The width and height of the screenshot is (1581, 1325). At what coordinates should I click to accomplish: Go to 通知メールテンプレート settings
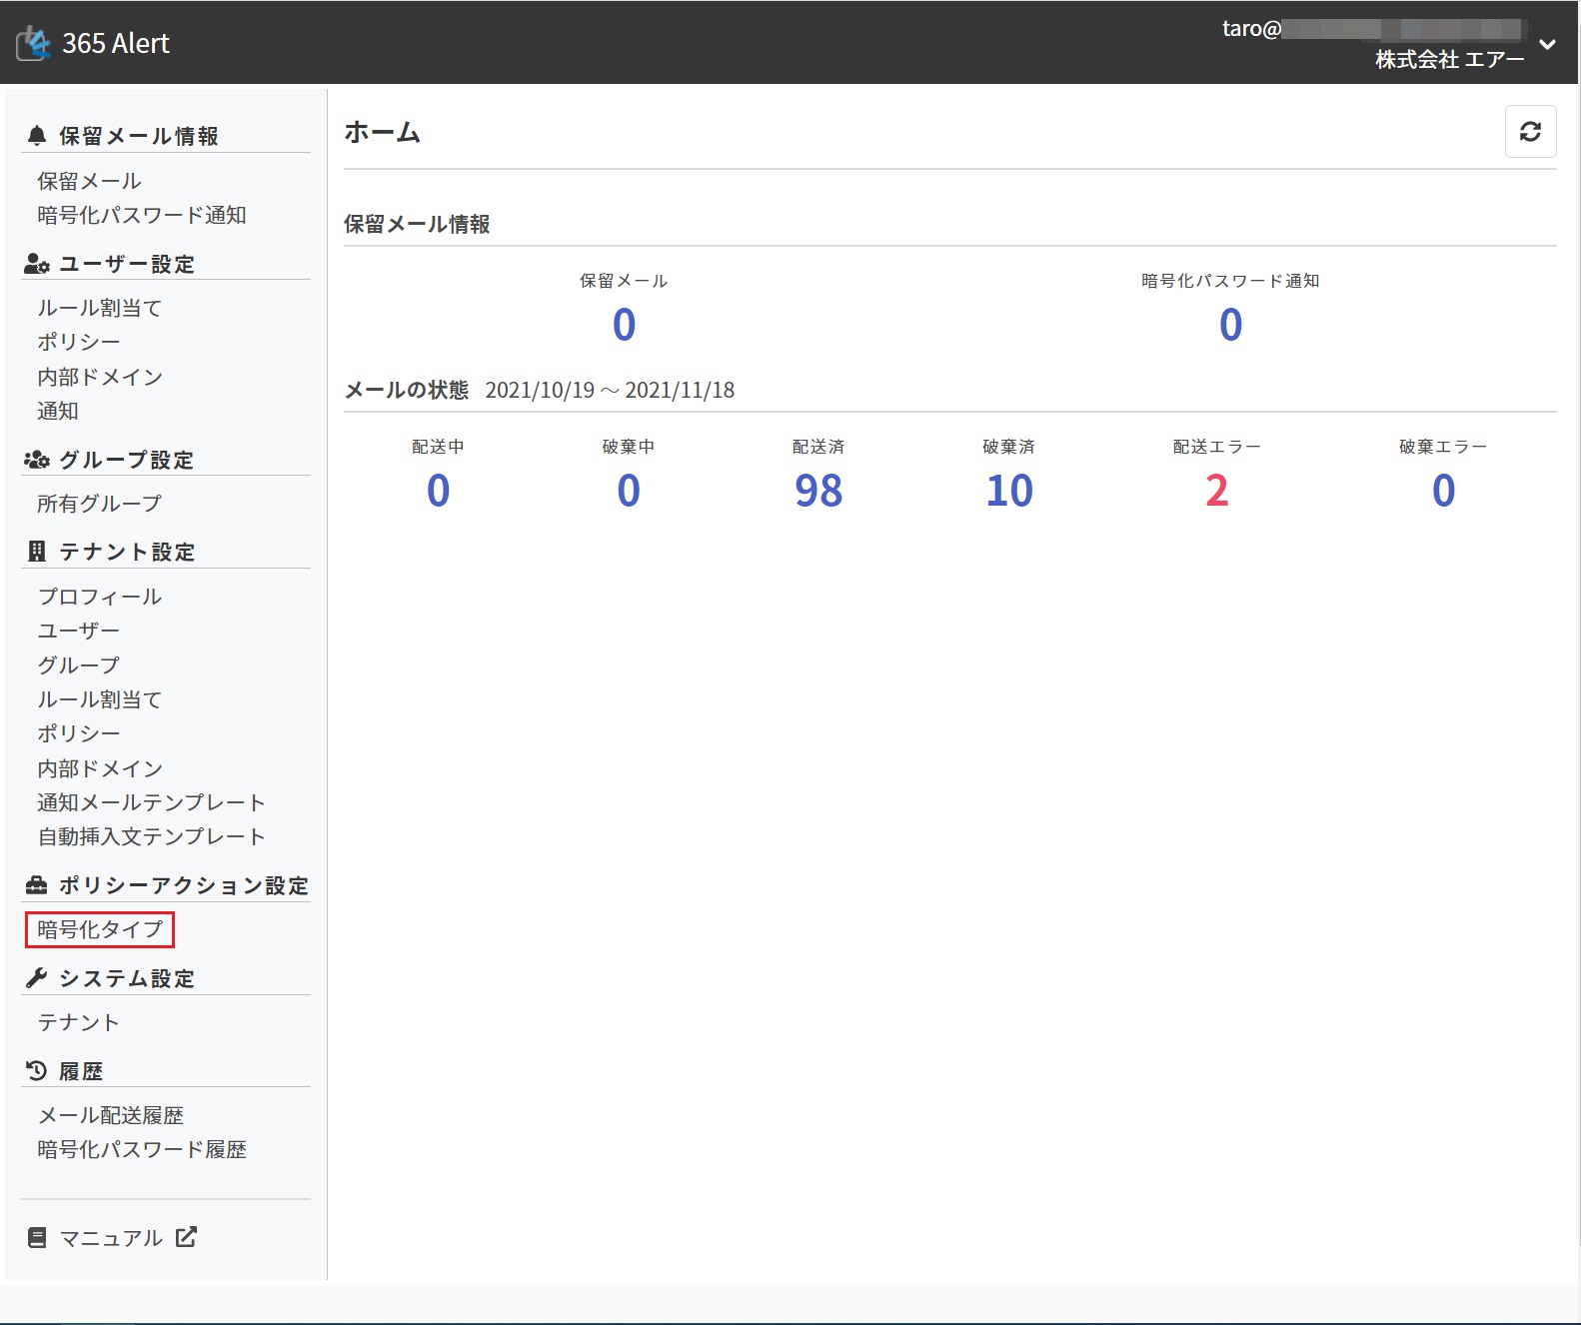click(x=151, y=802)
